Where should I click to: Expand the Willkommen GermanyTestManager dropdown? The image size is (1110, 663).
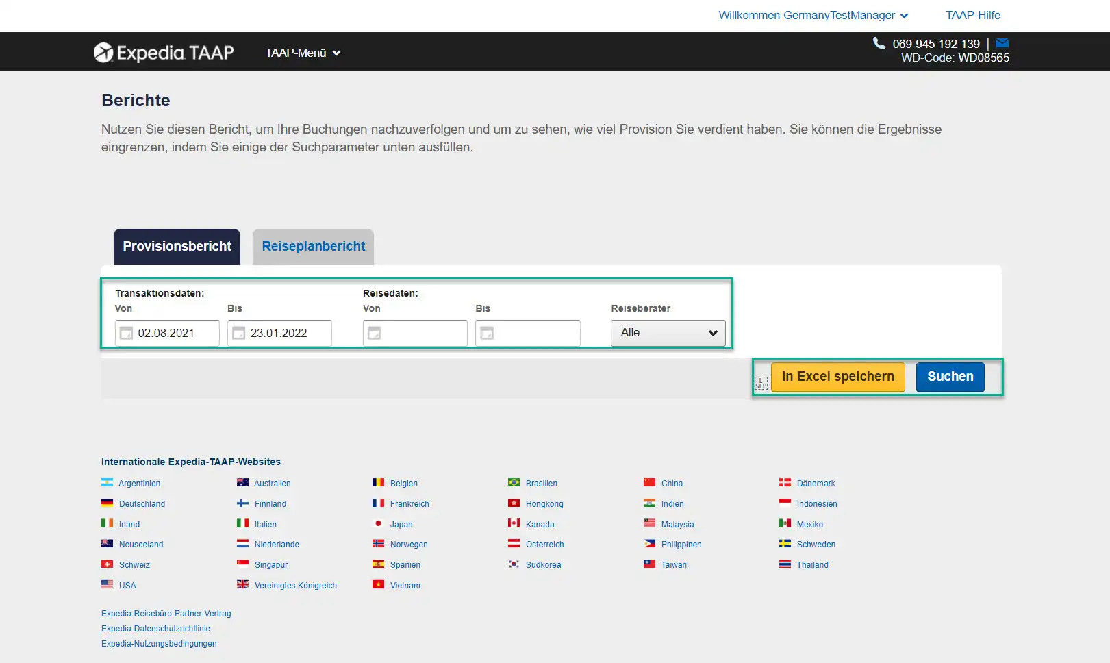[x=813, y=15]
